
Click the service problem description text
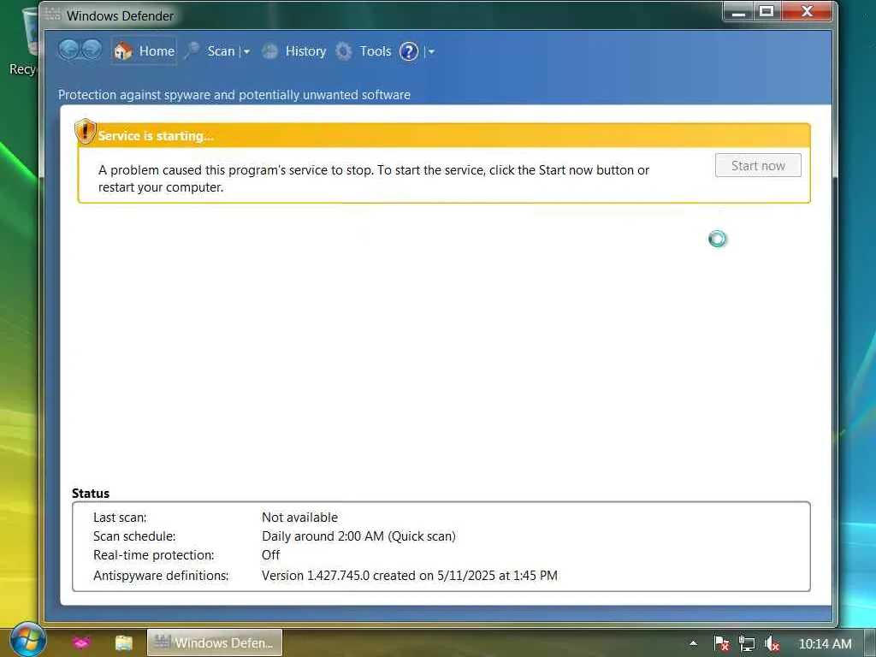[x=374, y=178]
